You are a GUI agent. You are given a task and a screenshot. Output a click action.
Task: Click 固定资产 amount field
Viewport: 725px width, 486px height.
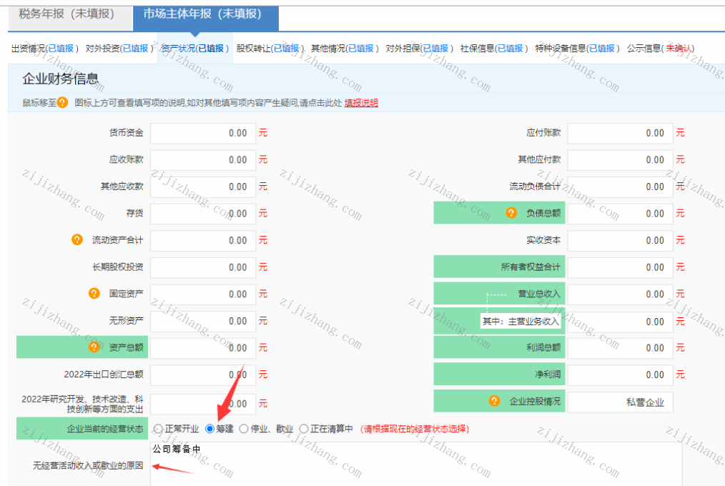click(203, 294)
